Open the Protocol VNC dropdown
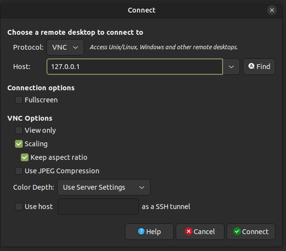The width and height of the screenshot is (286, 251). [x=65, y=47]
